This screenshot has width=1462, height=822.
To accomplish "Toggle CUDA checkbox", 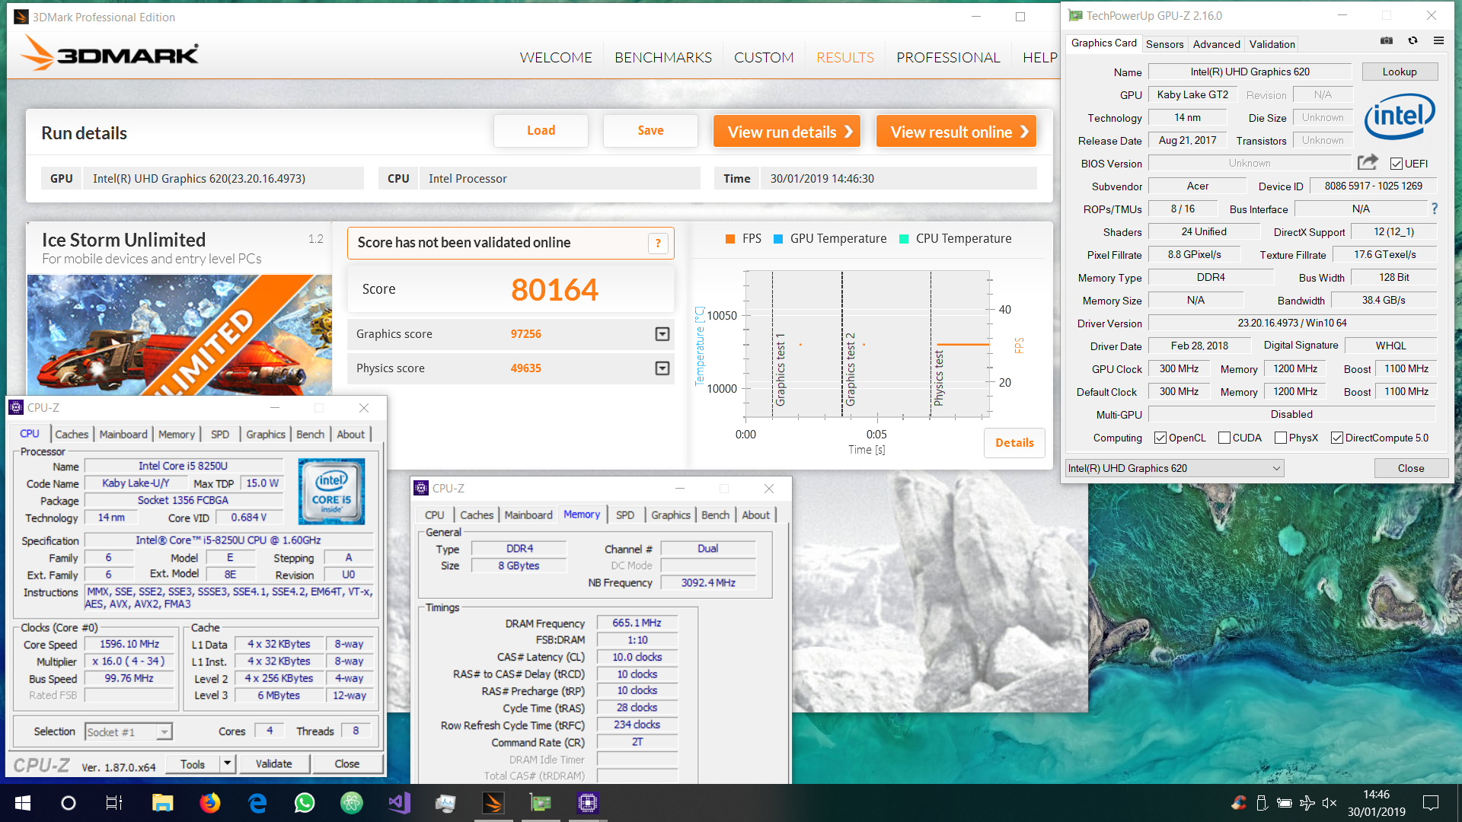I will (1224, 438).
